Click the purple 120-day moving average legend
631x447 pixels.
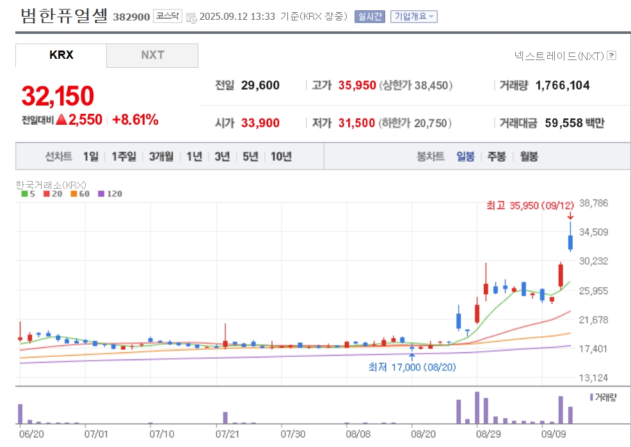(110, 194)
